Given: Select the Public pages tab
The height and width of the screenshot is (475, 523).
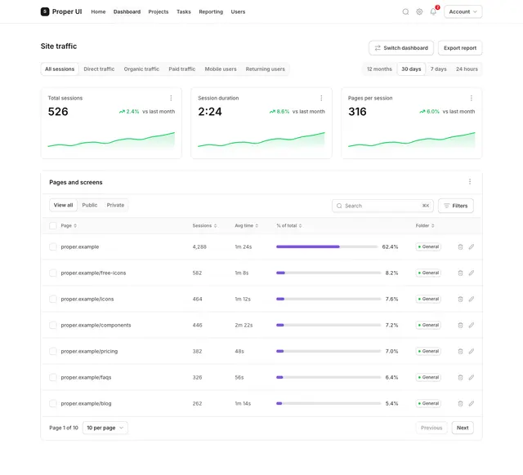Looking at the screenshot, I should point(90,205).
